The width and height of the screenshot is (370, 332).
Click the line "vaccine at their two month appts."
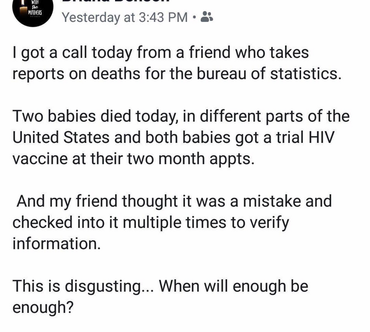pyautogui.click(x=134, y=158)
